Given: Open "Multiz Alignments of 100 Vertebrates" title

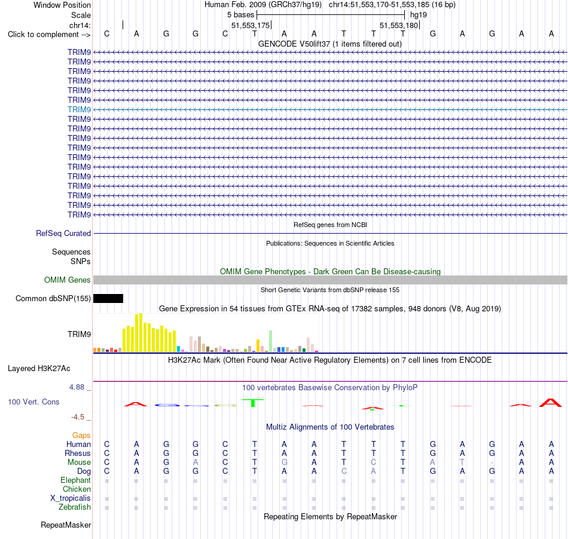Looking at the screenshot, I should 330,427.
